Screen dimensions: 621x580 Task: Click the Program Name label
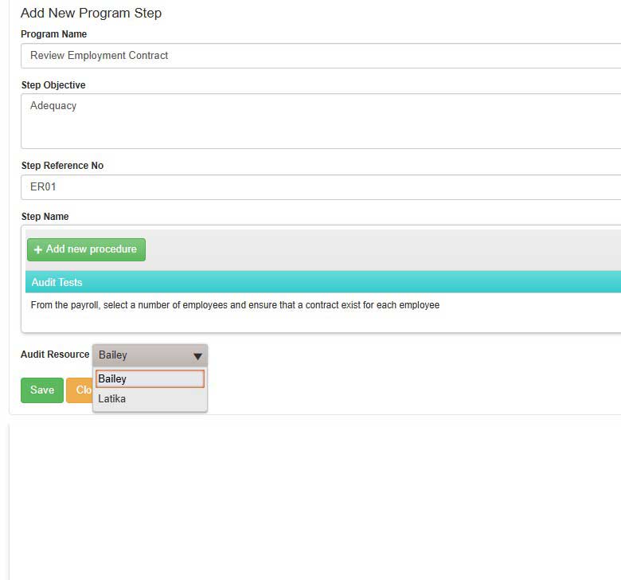click(x=54, y=34)
